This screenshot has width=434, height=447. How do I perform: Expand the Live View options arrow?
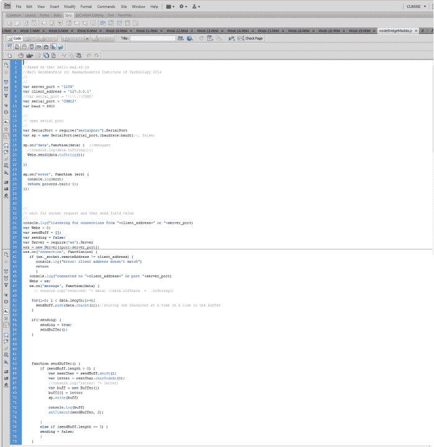pos(87,38)
